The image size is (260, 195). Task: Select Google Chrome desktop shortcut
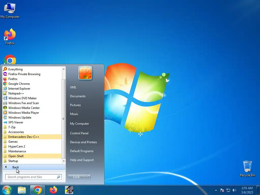click(x=10, y=60)
